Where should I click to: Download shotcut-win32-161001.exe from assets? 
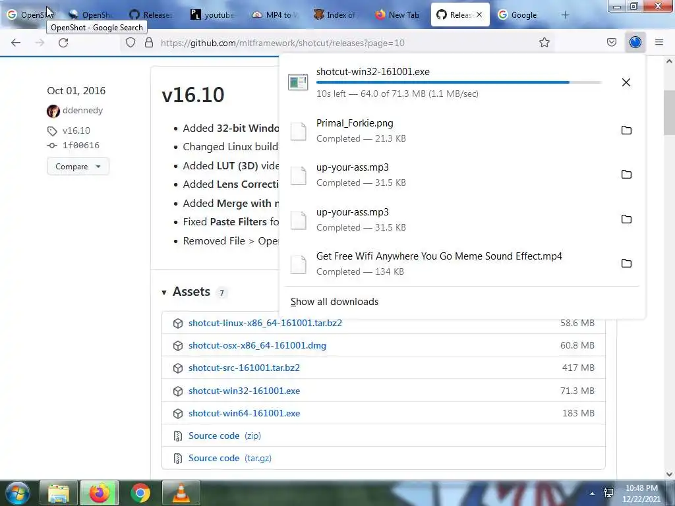[x=244, y=391]
